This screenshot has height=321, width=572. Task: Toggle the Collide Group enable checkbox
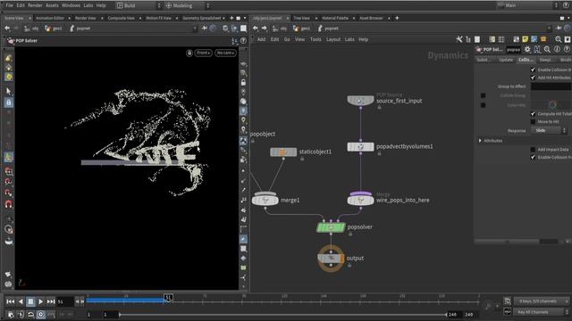click(x=483, y=95)
